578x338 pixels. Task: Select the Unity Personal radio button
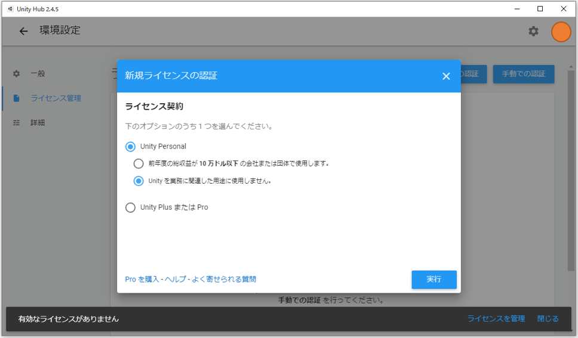tap(130, 147)
